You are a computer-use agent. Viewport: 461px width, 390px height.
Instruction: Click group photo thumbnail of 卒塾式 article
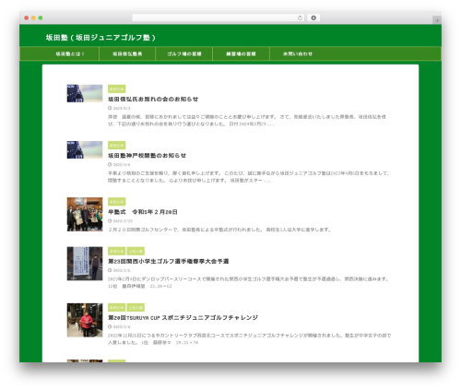point(85,214)
